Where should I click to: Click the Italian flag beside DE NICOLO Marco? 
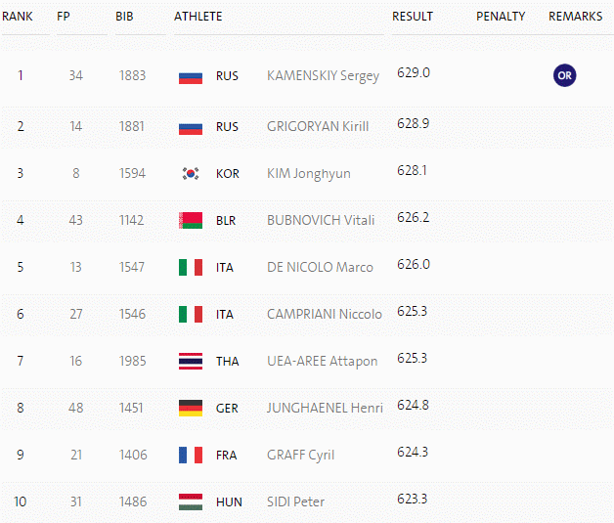pyautogui.click(x=191, y=267)
